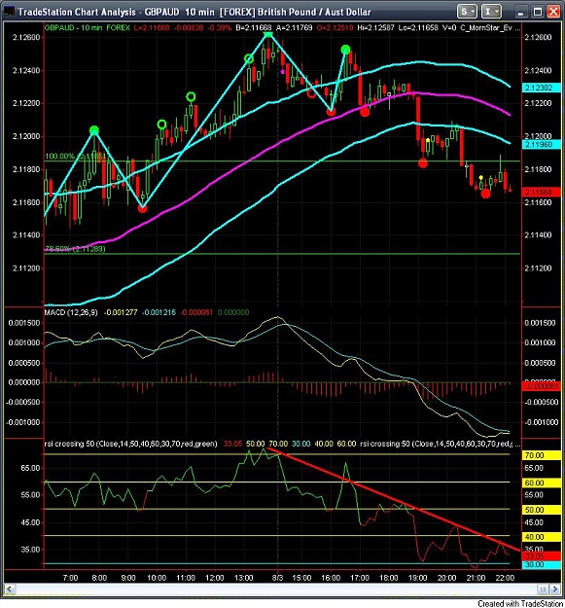This screenshot has width=565, height=608.
Task: Click the 'Hi=2.12587' value in the status line
Action: click(x=378, y=28)
